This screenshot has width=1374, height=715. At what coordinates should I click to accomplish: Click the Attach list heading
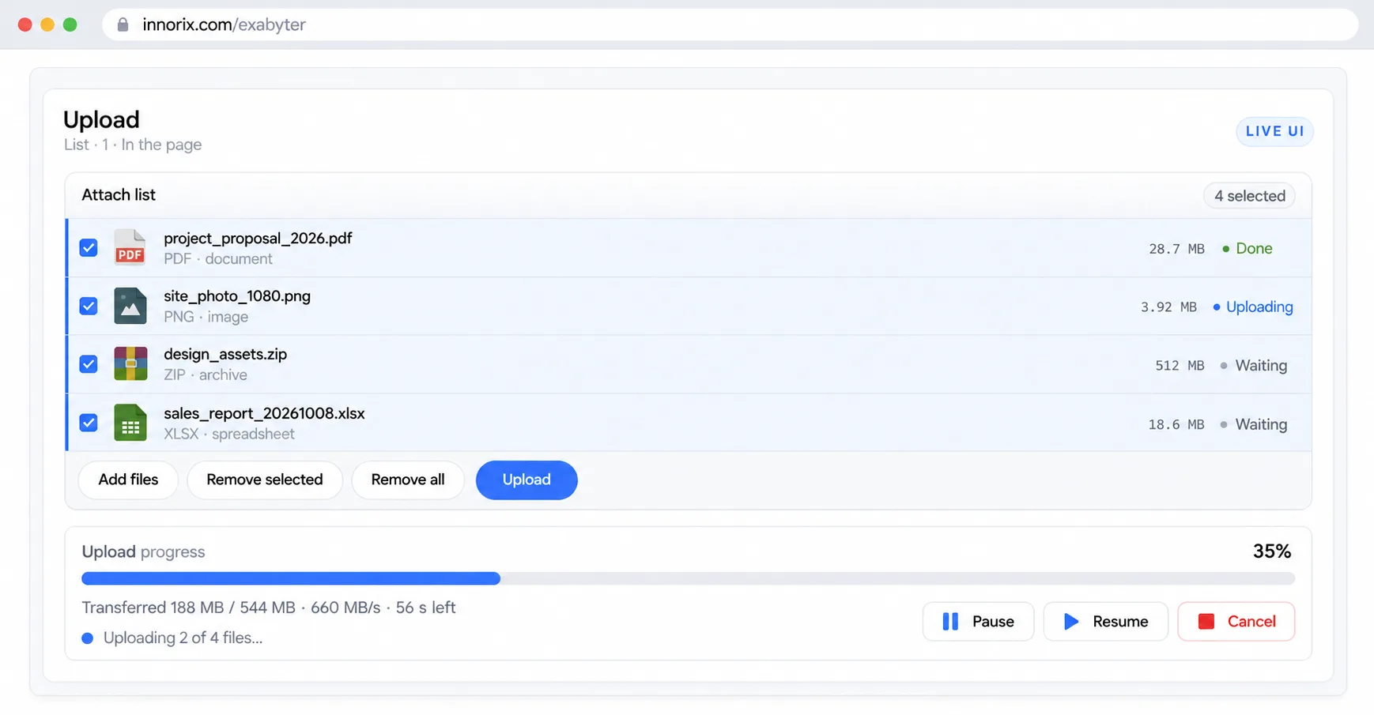(119, 195)
